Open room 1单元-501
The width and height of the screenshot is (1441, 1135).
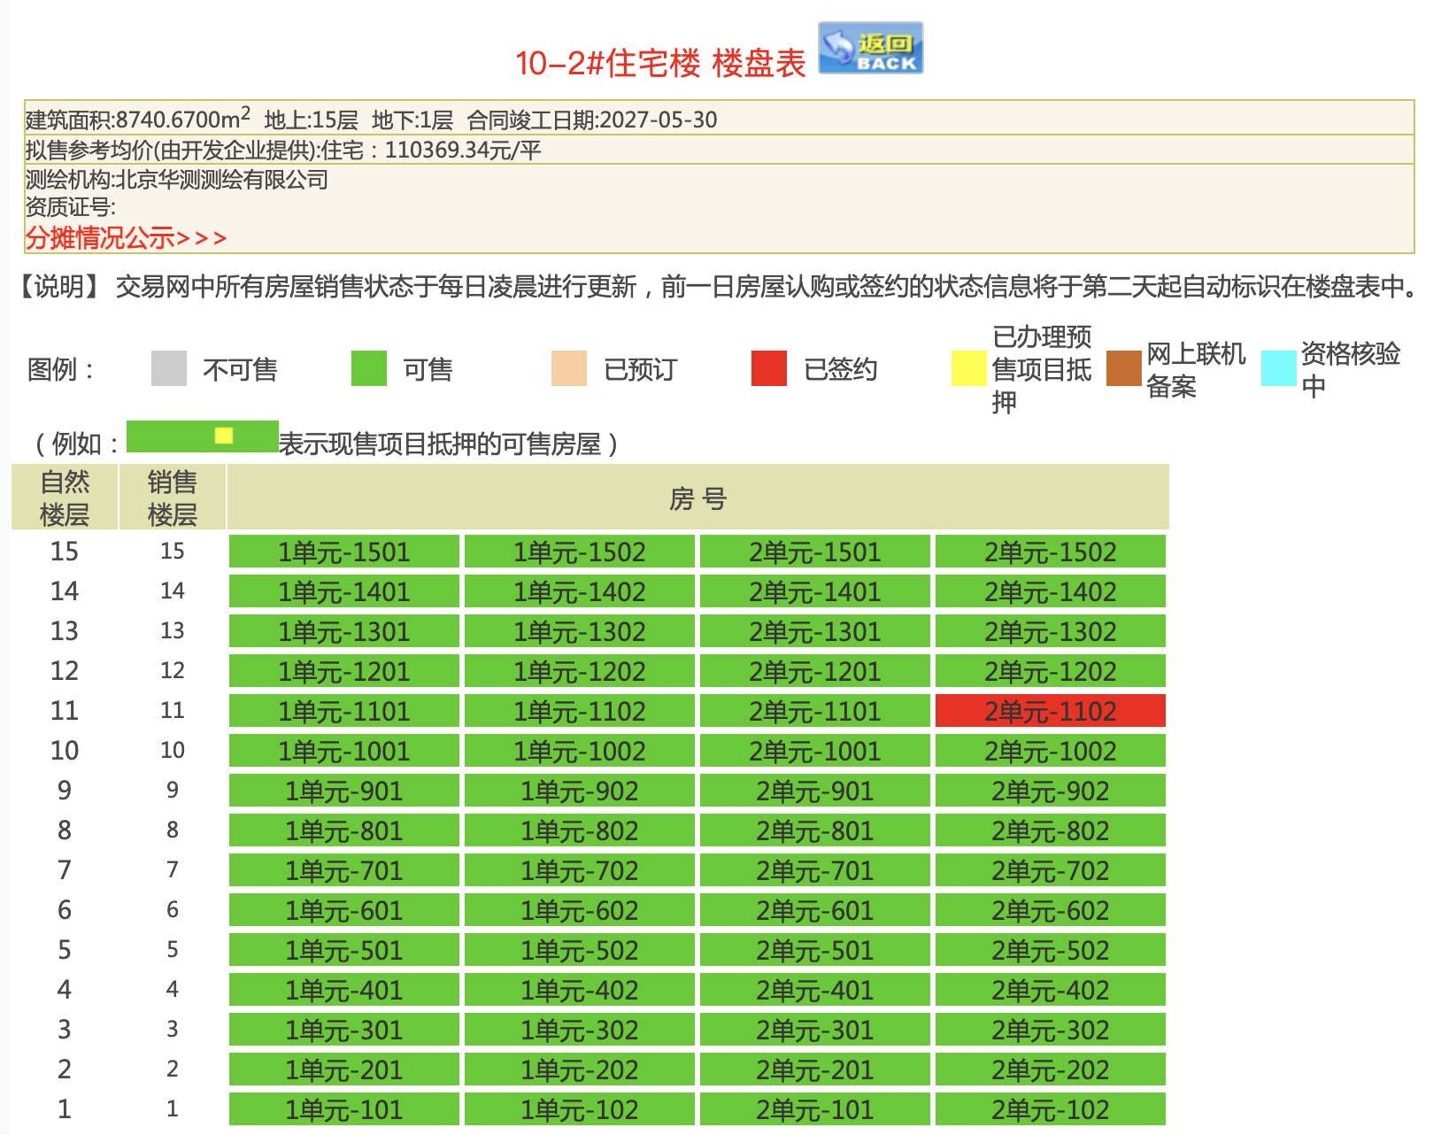344,950
